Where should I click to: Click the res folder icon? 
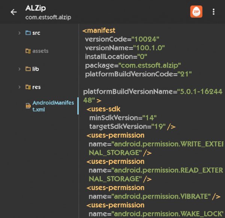point(28,87)
